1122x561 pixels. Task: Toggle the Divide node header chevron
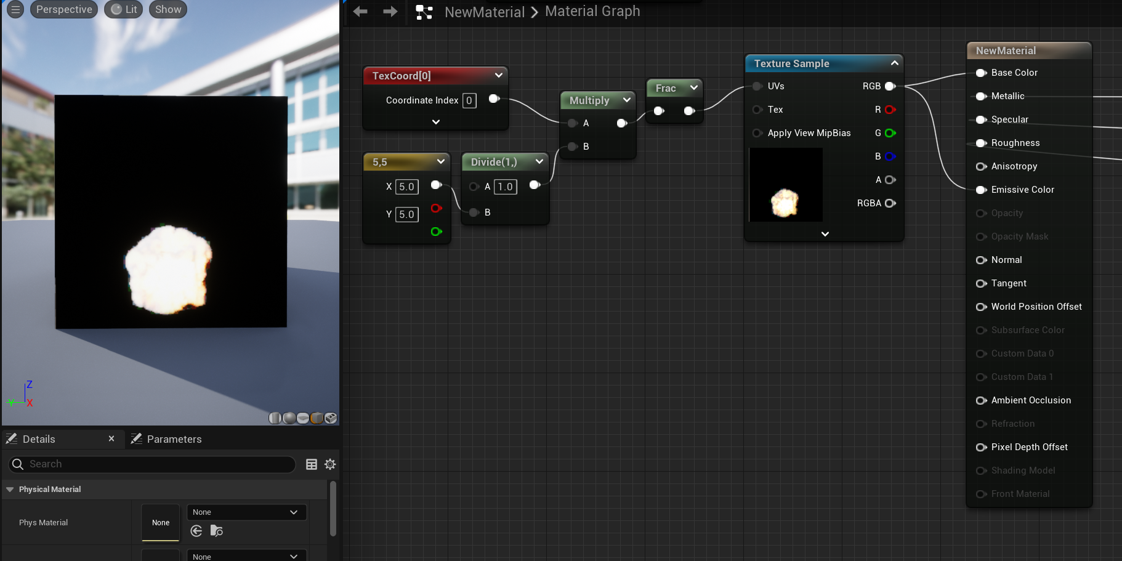[539, 161]
